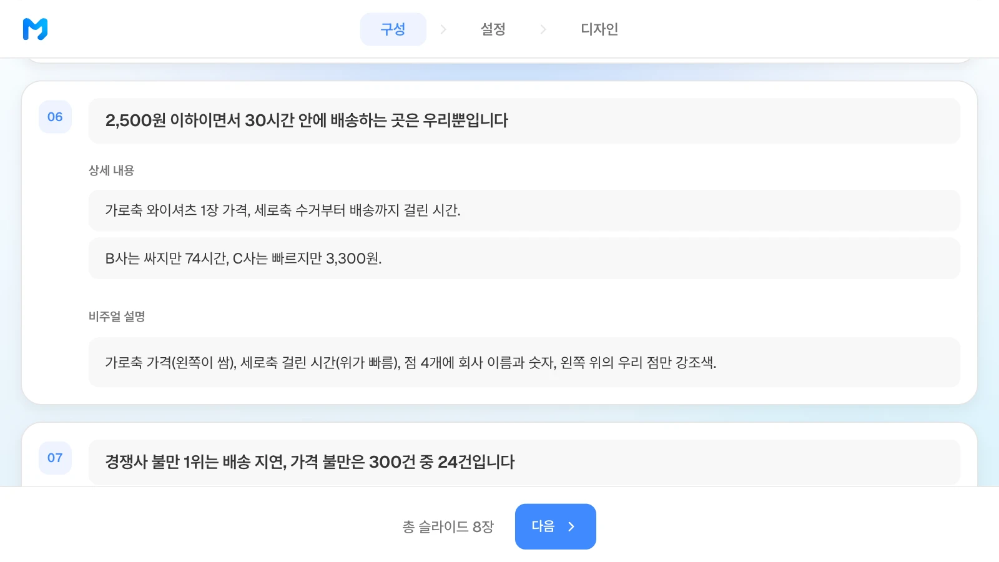The width and height of the screenshot is (999, 562).
Task: Click the blue M logo icon
Action: pyautogui.click(x=35, y=29)
